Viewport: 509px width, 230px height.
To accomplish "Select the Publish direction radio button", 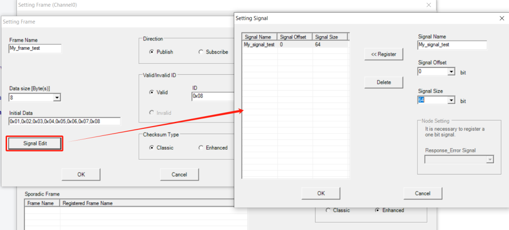I will 152,52.
